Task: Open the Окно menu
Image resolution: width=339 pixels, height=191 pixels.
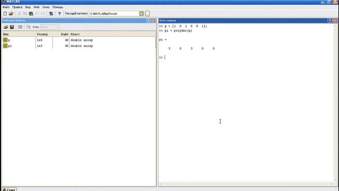Action: (x=46, y=7)
